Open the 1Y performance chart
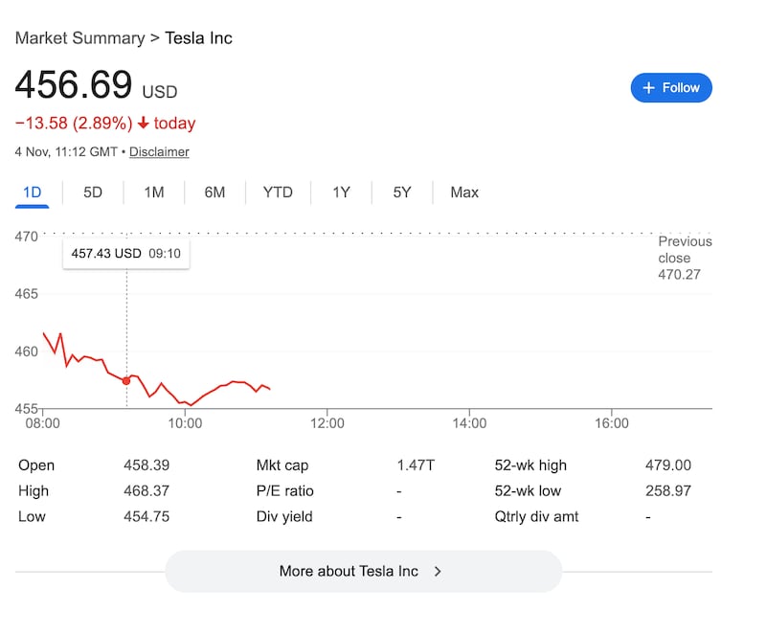766x634 pixels. tap(341, 192)
